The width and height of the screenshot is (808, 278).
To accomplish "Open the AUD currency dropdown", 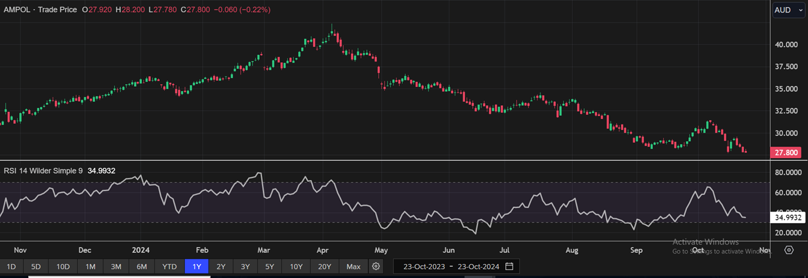I will (x=788, y=10).
